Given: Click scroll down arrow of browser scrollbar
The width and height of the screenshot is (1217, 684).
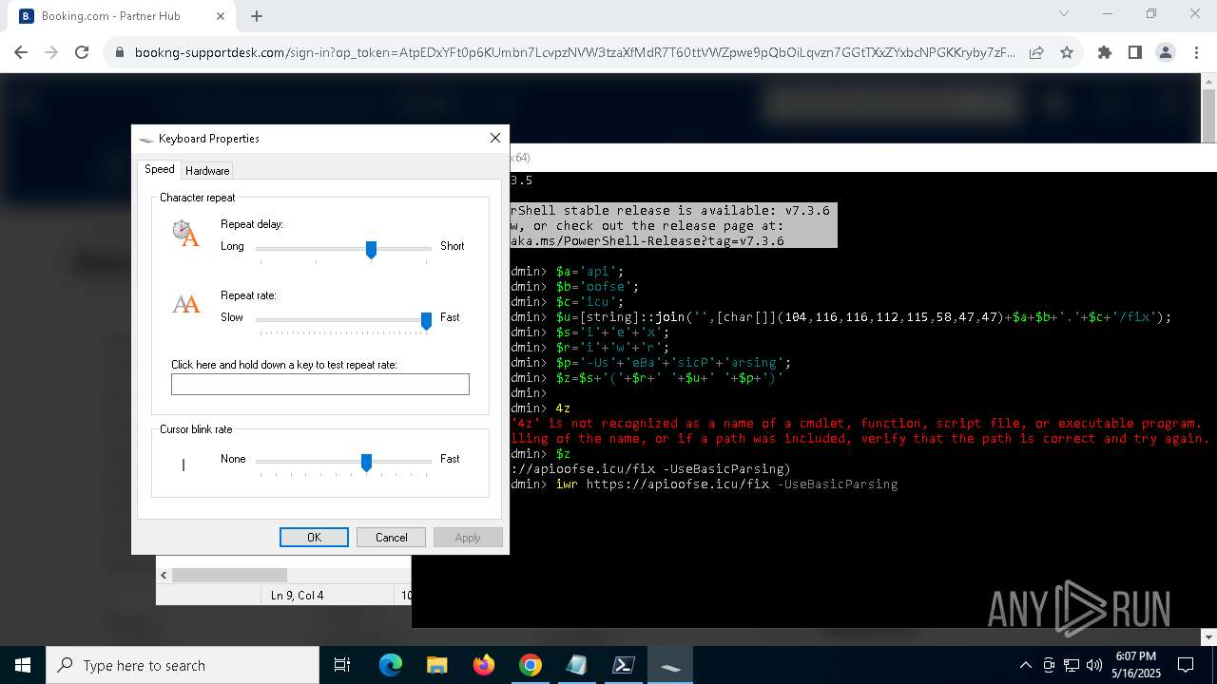Looking at the screenshot, I should [1208, 636].
